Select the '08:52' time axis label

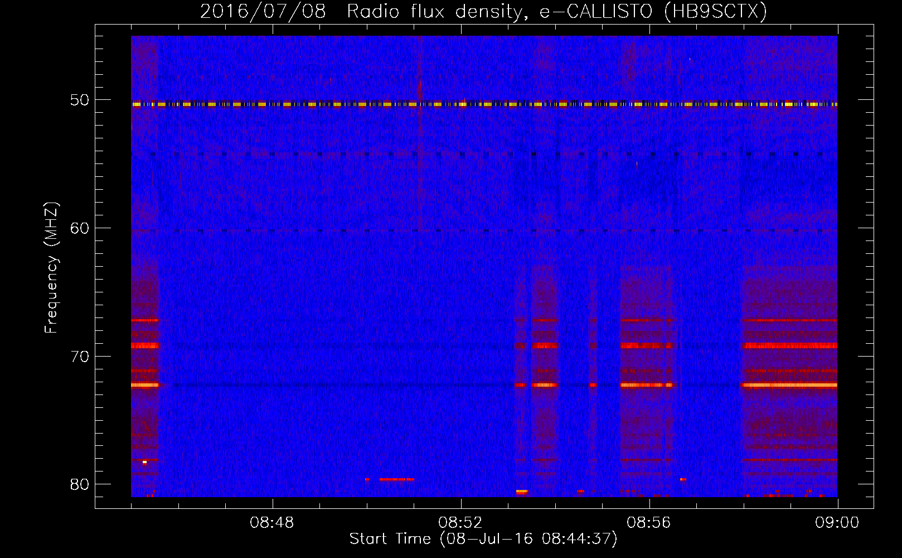click(460, 523)
